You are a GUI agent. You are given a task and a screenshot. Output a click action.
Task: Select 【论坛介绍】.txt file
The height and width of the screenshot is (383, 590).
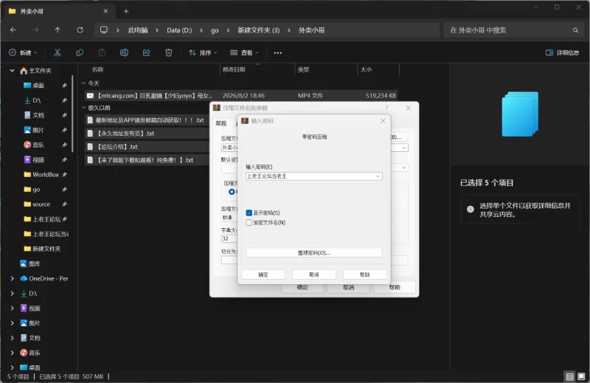tap(147, 147)
